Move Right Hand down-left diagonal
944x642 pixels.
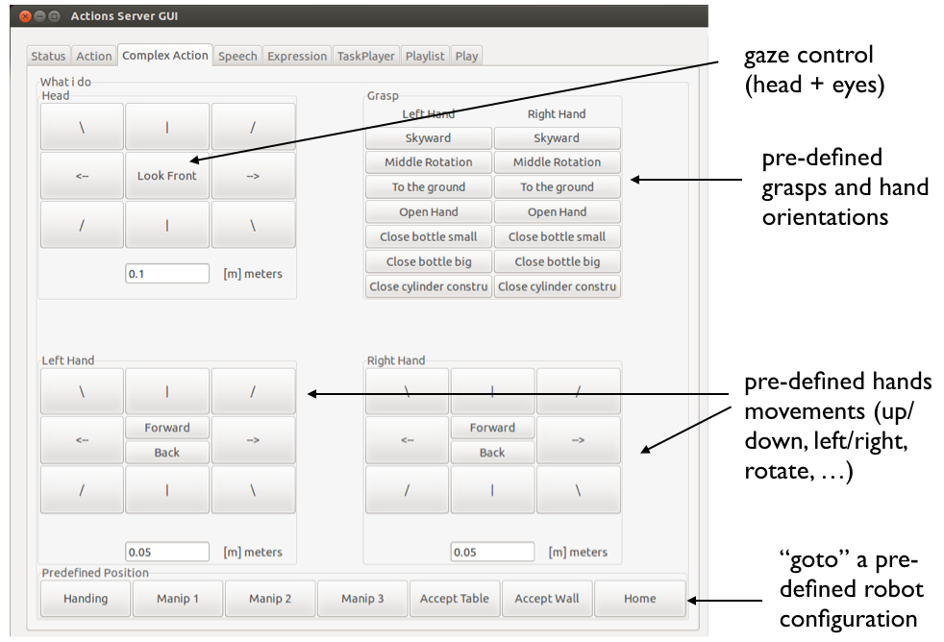pyautogui.click(x=407, y=490)
